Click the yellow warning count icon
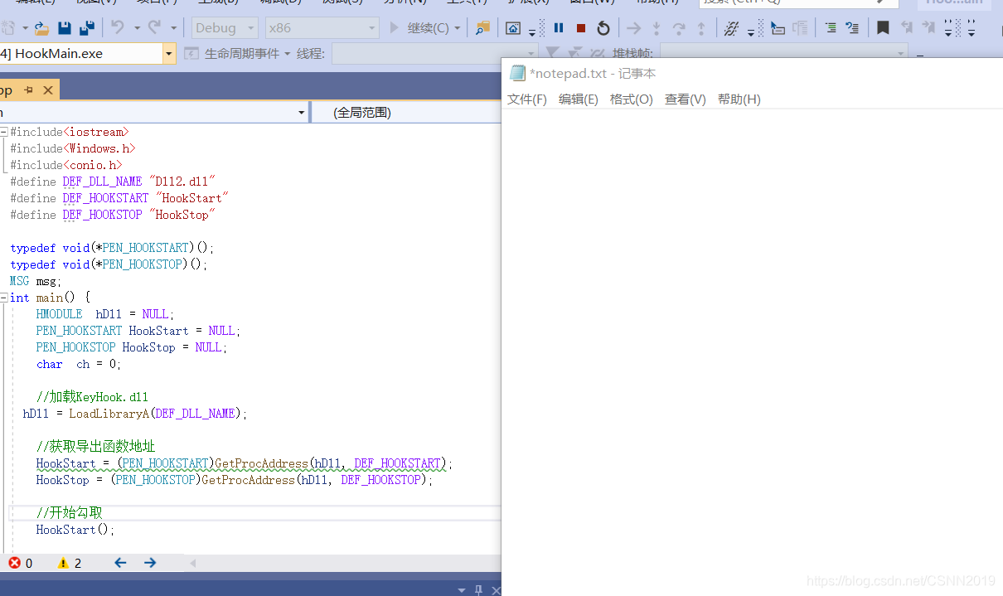1003x596 pixels. pyautogui.click(x=63, y=563)
